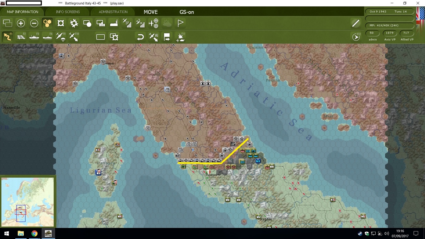Toggle the weather sun-cloud overlay icon
The width and height of the screenshot is (425, 239).
click(167, 23)
